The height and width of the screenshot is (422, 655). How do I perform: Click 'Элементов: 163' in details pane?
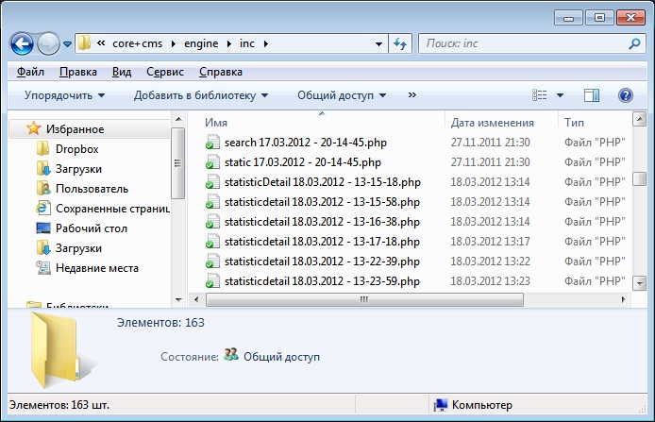coord(160,323)
